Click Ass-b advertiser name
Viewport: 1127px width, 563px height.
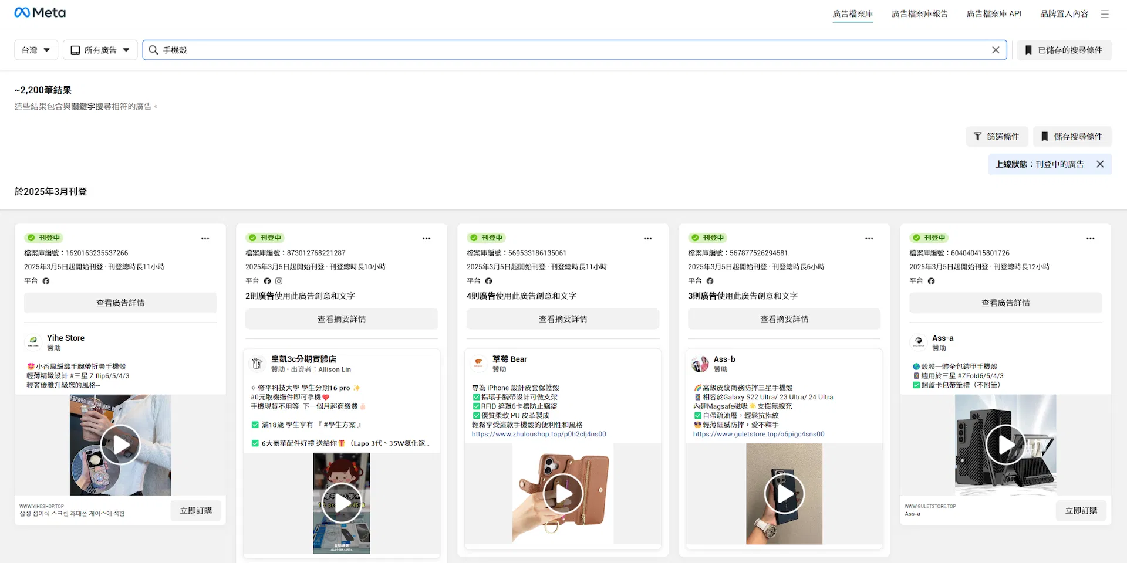click(724, 359)
